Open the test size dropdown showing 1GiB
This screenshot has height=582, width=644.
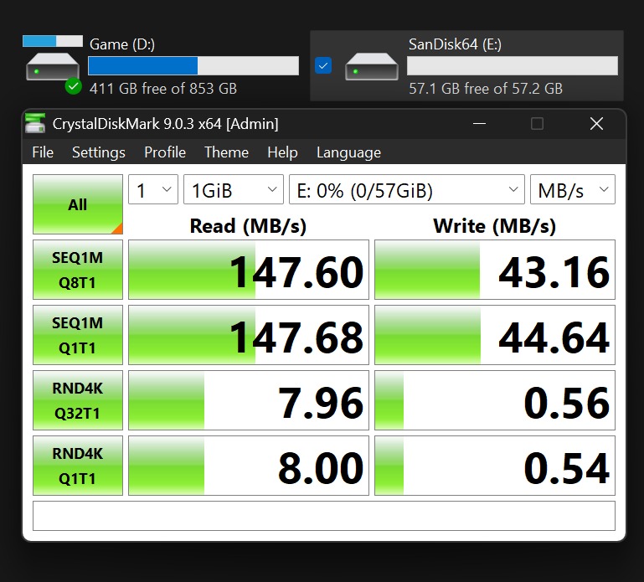234,189
